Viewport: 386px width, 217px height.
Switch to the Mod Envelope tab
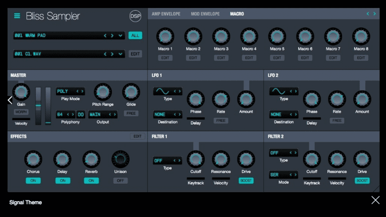click(205, 14)
